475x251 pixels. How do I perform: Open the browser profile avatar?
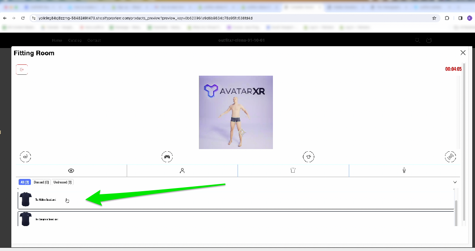tap(470, 18)
